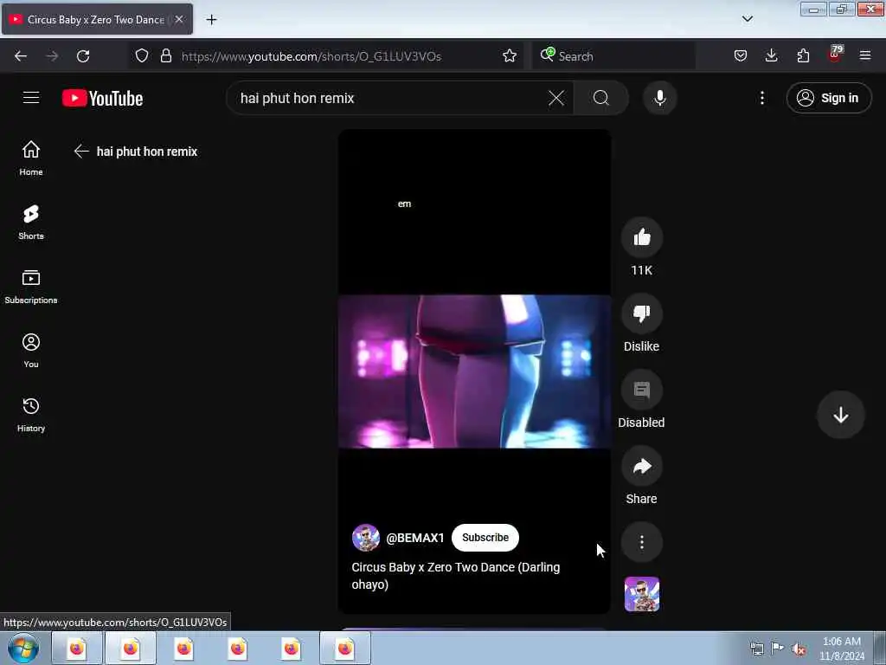Image resolution: width=886 pixels, height=665 pixels.
Task: Pause the playing short video
Action: [474, 371]
